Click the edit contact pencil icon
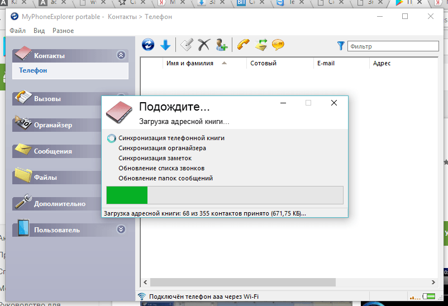448x306 pixels. [x=187, y=45]
